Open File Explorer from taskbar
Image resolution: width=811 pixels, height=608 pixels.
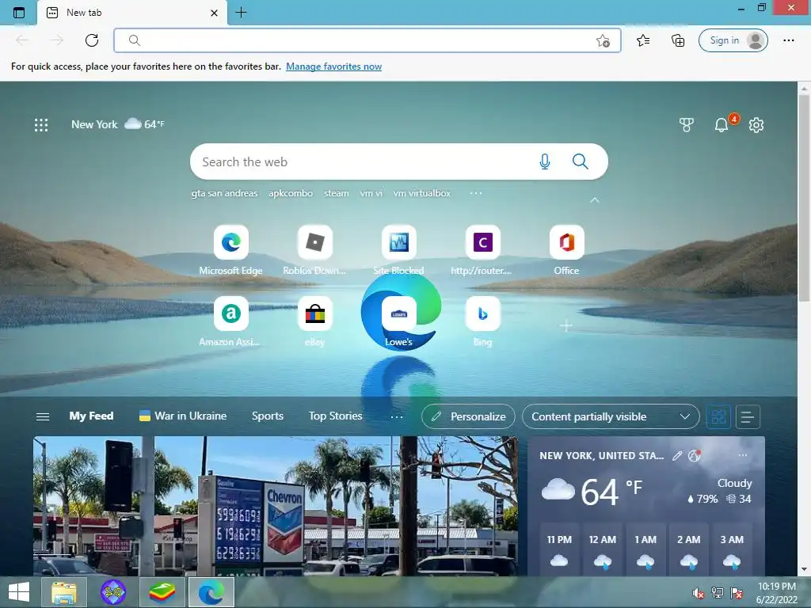(x=64, y=592)
